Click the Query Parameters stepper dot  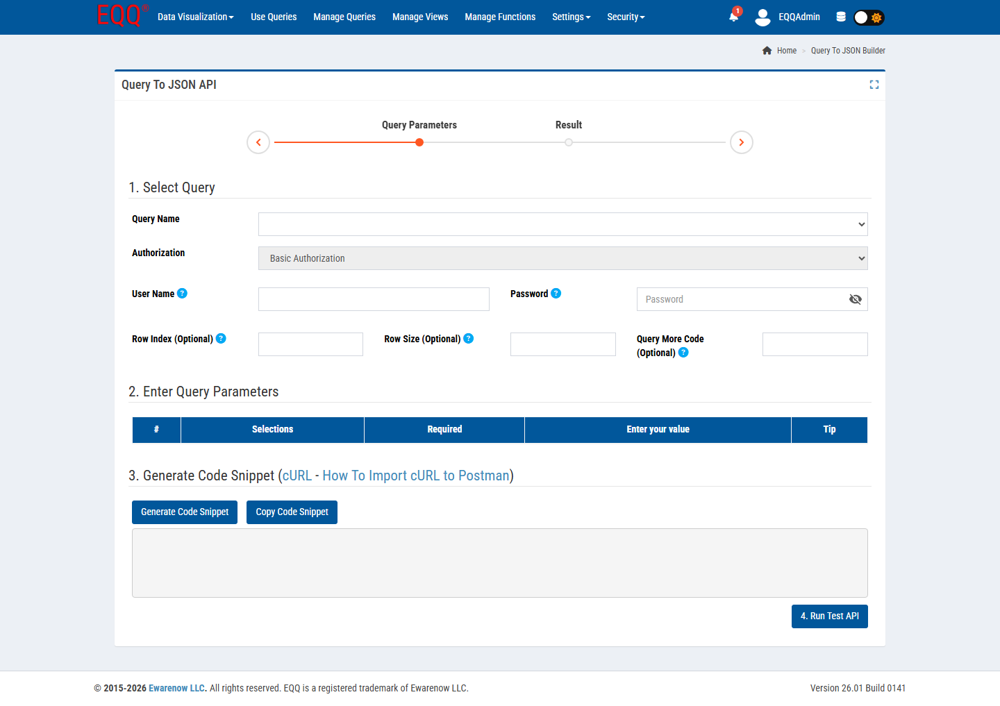pyautogui.click(x=419, y=142)
